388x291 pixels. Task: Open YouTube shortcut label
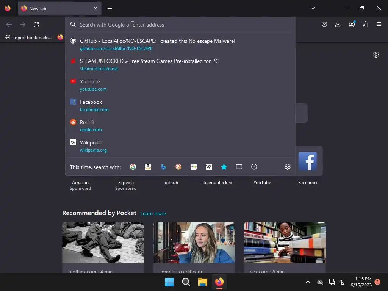(x=262, y=183)
